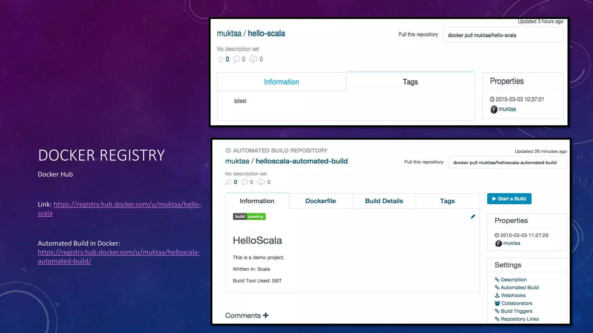The image size is (593, 333).
Task: Click comment bubble icon under helloscala-automated-build
Action: click(x=245, y=182)
